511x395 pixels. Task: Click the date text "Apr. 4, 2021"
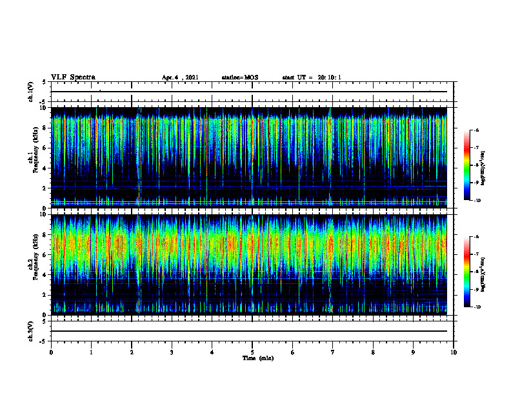click(180, 77)
